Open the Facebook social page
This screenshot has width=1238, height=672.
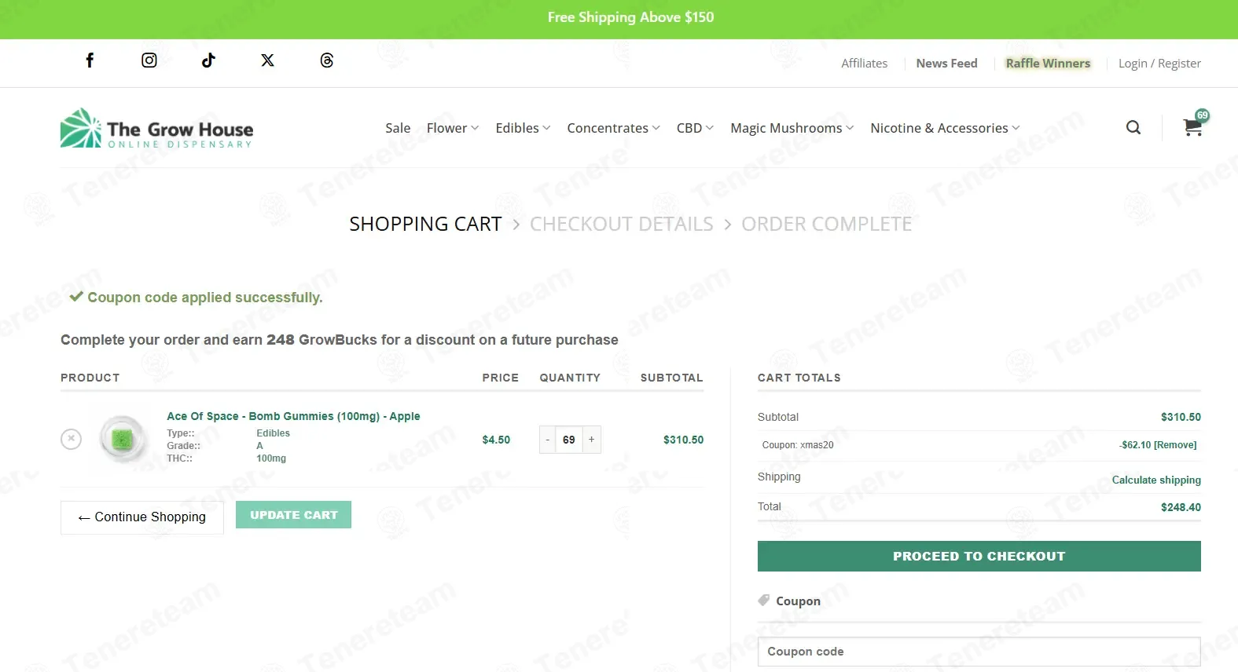[x=90, y=60]
